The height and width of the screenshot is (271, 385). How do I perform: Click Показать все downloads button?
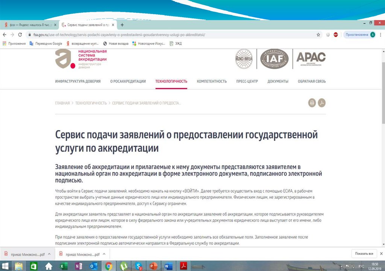[x=364, y=254]
